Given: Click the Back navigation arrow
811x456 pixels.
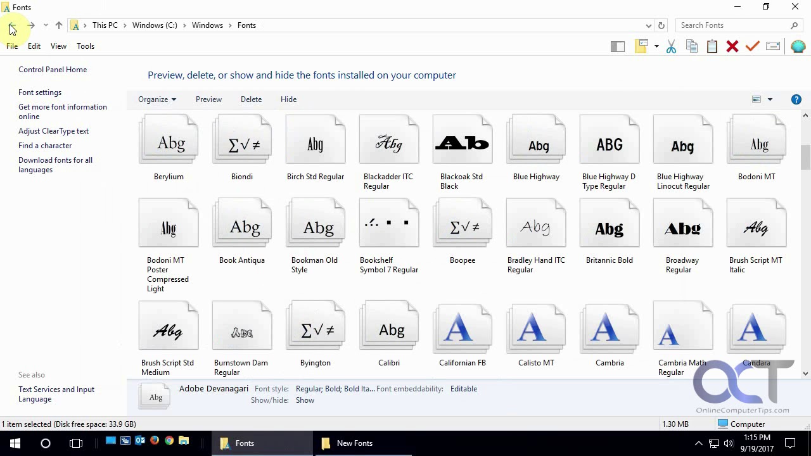Looking at the screenshot, I should click(x=12, y=25).
